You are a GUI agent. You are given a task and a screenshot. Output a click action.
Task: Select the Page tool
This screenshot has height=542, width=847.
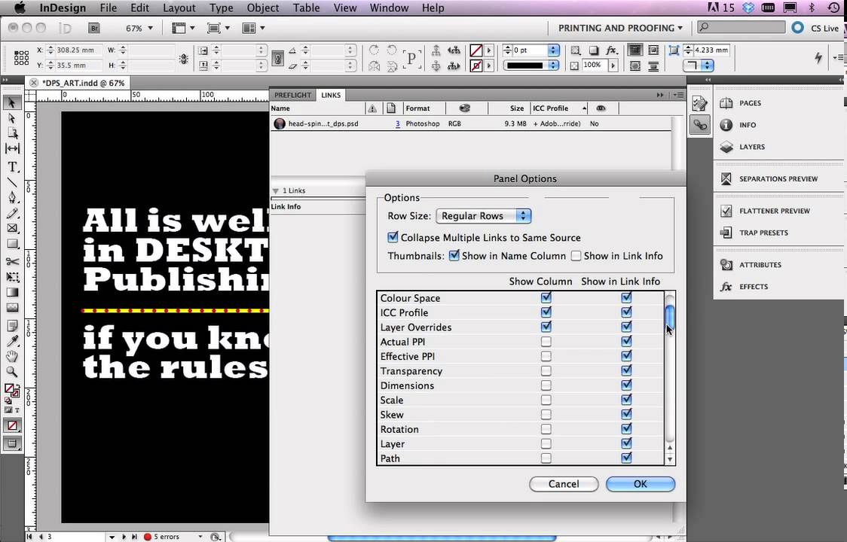(x=12, y=132)
